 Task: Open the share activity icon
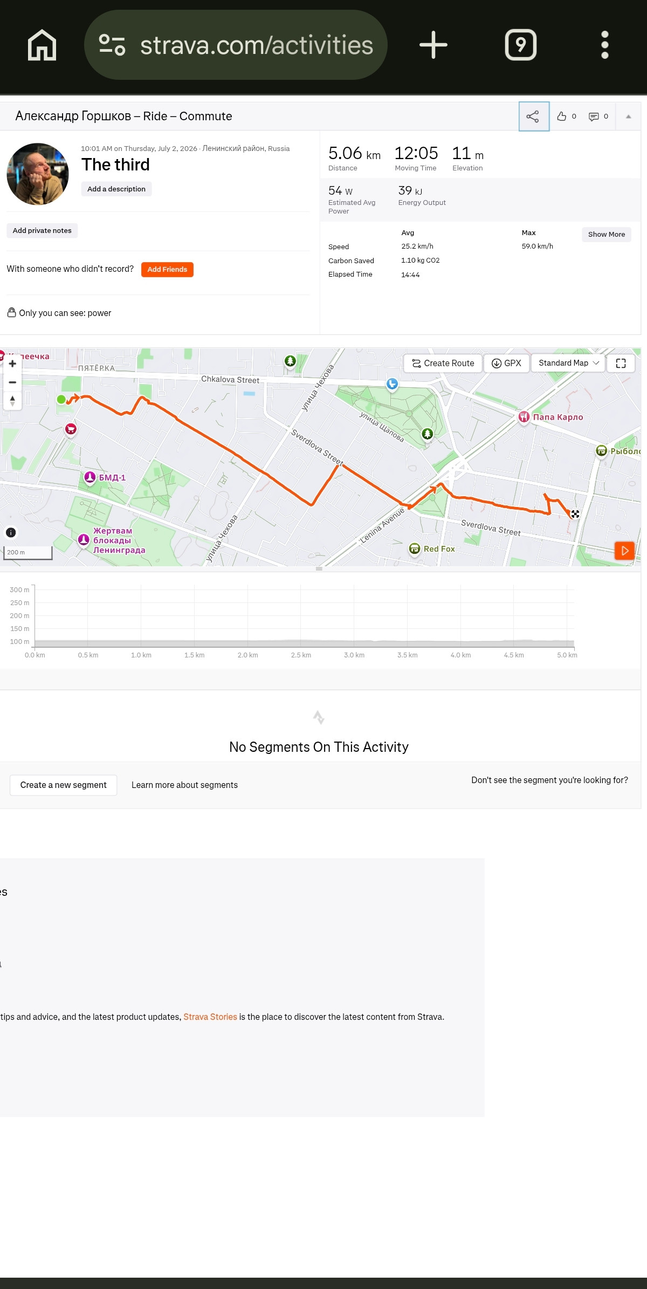pos(534,116)
